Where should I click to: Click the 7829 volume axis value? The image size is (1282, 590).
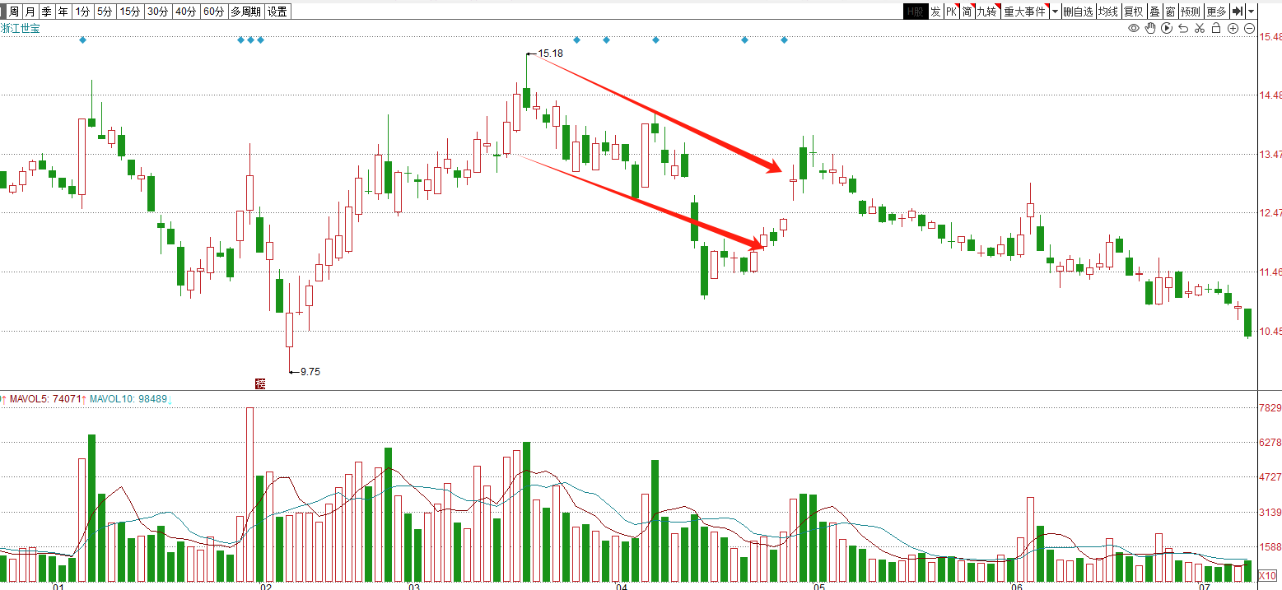pos(1270,408)
